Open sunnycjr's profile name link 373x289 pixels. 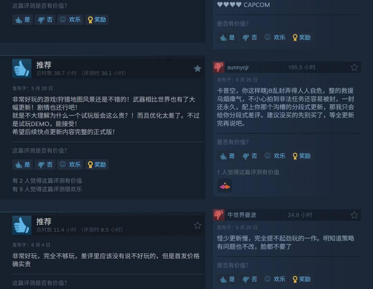coord(238,68)
